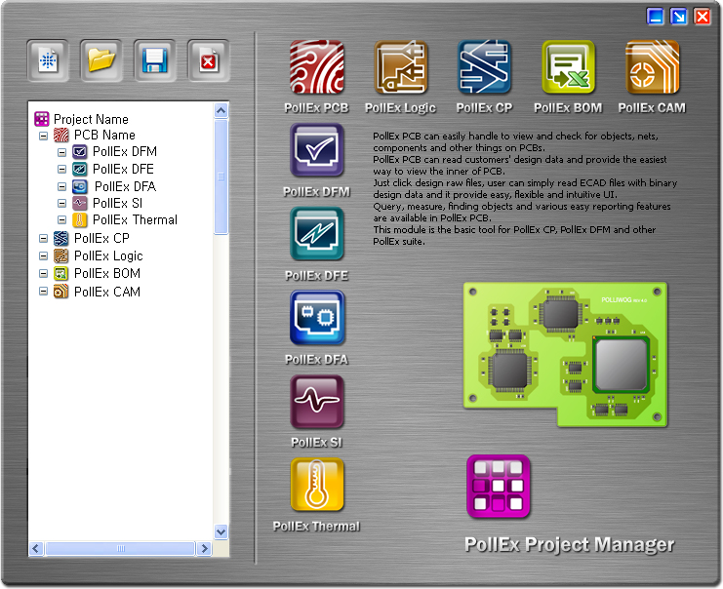Collapse the PollEx DFM tree node
Screen dimensions: 723x589
click(x=61, y=152)
